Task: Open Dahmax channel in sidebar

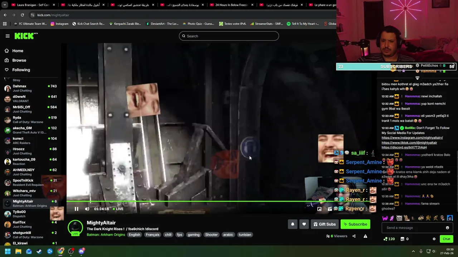Action: (30, 88)
